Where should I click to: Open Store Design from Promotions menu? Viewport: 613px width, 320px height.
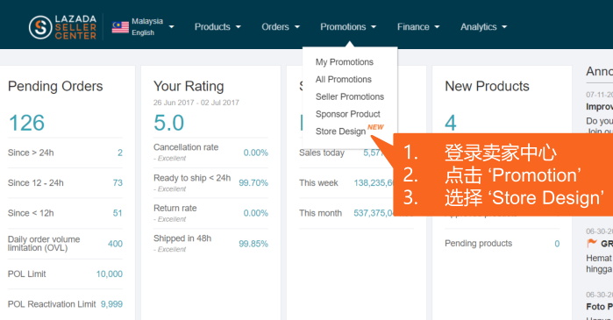[340, 132]
